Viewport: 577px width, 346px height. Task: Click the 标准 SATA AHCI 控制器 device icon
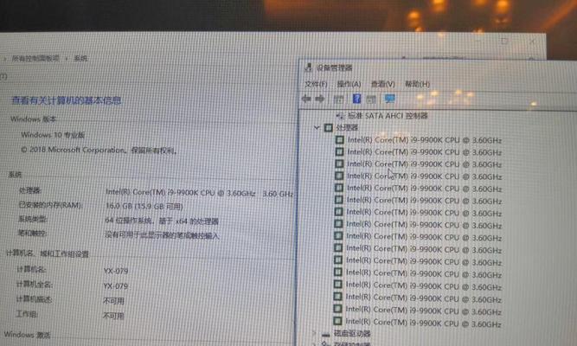tap(340, 116)
